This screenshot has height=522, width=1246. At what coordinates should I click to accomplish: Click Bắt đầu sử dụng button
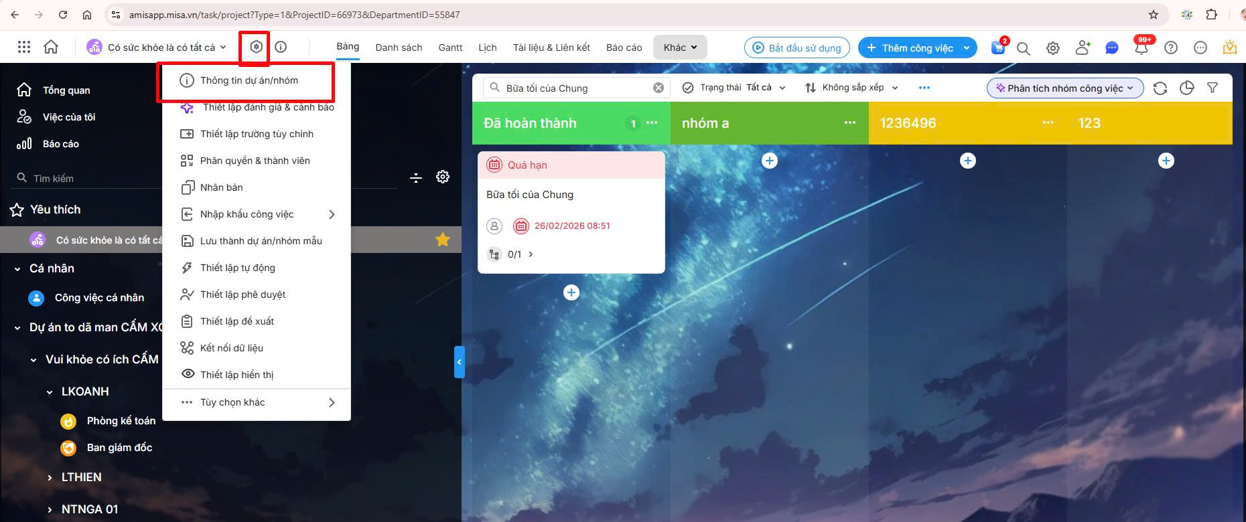tap(797, 48)
